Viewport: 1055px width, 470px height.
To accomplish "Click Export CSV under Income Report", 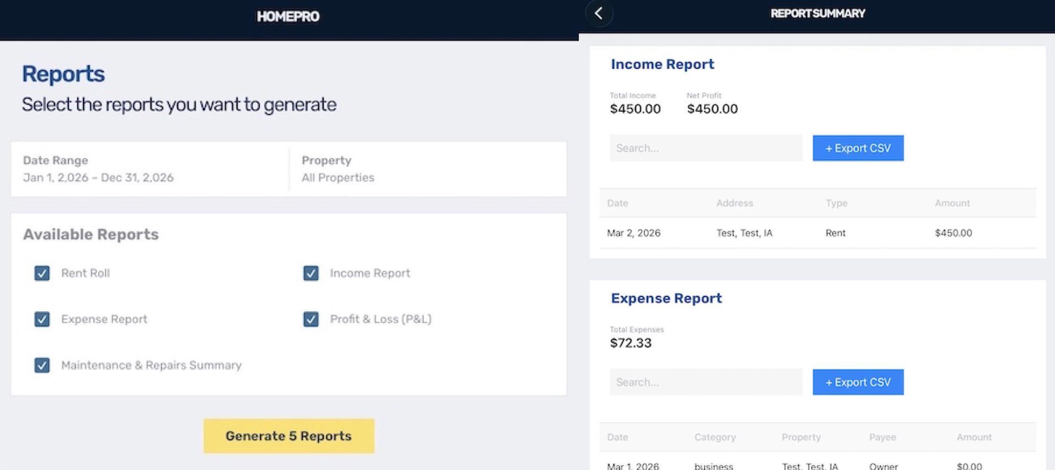I will pos(857,148).
